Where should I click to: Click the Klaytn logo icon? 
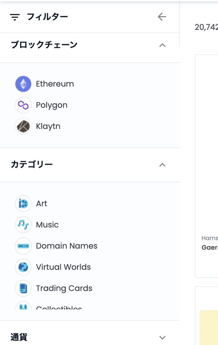pyautogui.click(x=23, y=126)
